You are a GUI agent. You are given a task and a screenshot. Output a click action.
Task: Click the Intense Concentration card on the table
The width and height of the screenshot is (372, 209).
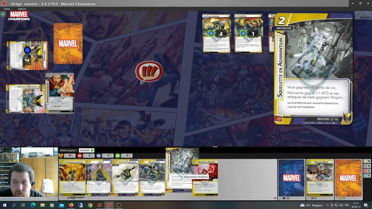pyautogui.click(x=60, y=93)
